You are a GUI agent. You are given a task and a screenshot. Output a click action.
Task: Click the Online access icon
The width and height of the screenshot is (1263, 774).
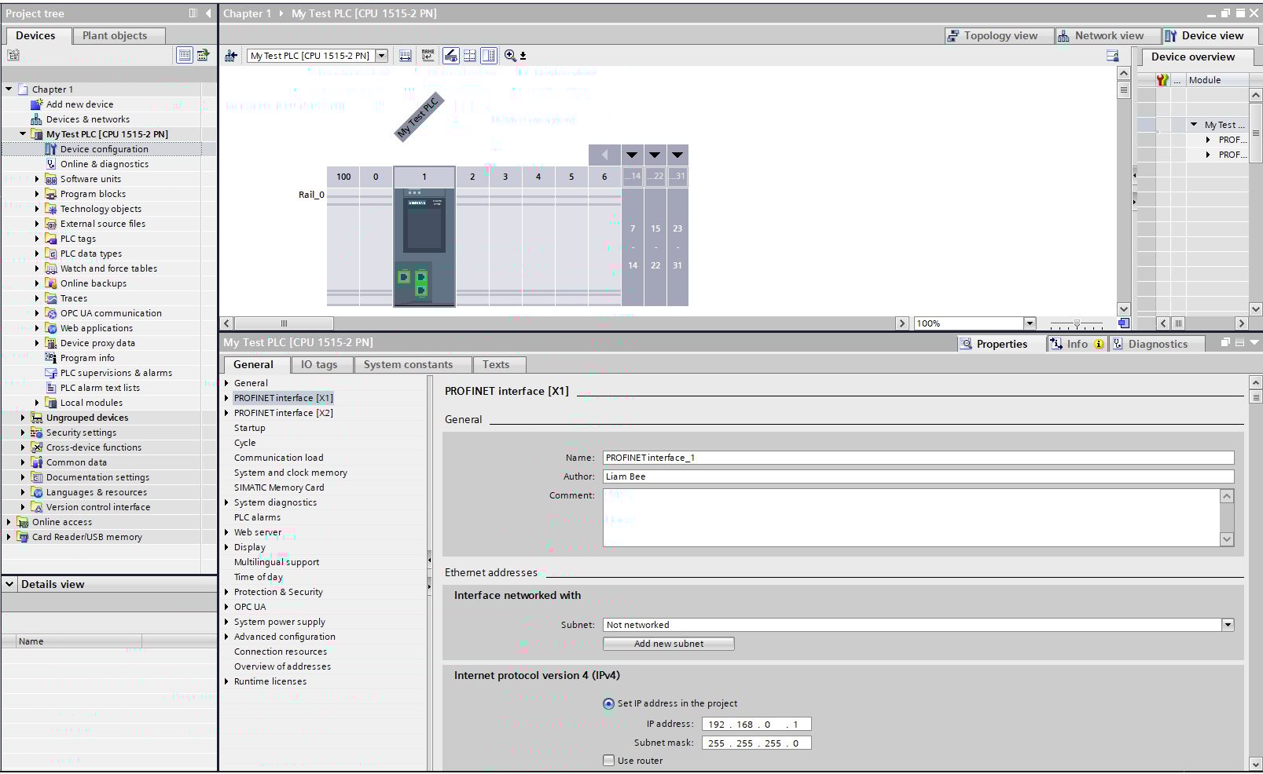tap(23, 522)
